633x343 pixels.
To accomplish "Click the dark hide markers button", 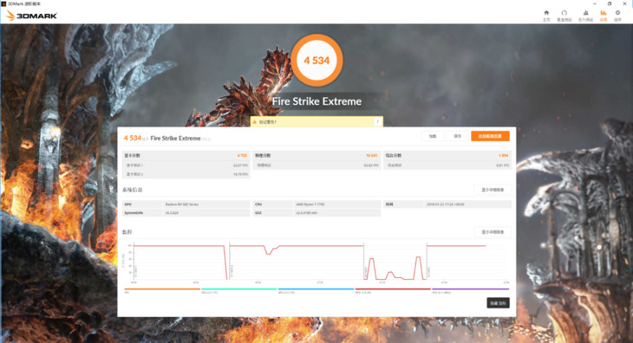I will click(x=498, y=303).
